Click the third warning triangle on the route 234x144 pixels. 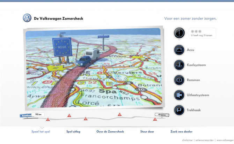coord(86,119)
